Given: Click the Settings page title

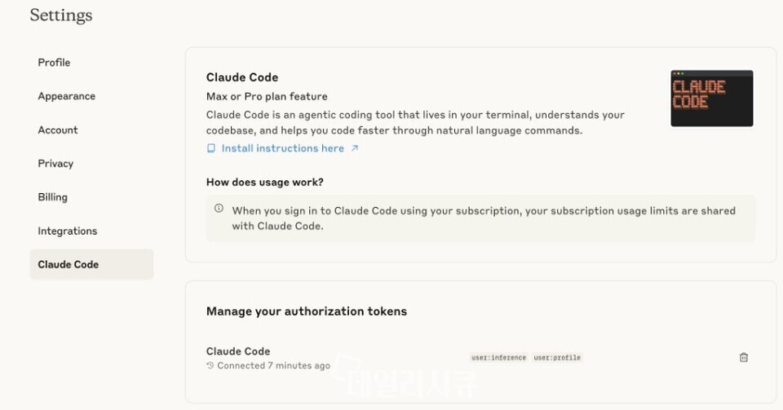Looking at the screenshot, I should [61, 15].
